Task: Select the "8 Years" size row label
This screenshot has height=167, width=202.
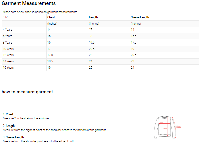Action: pos(8,43)
